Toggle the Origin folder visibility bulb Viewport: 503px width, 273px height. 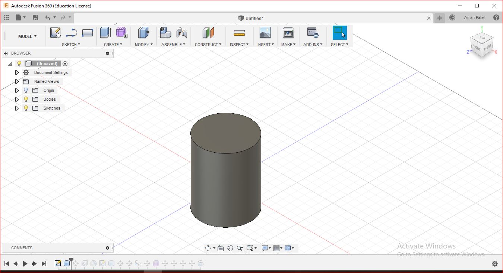pos(26,90)
